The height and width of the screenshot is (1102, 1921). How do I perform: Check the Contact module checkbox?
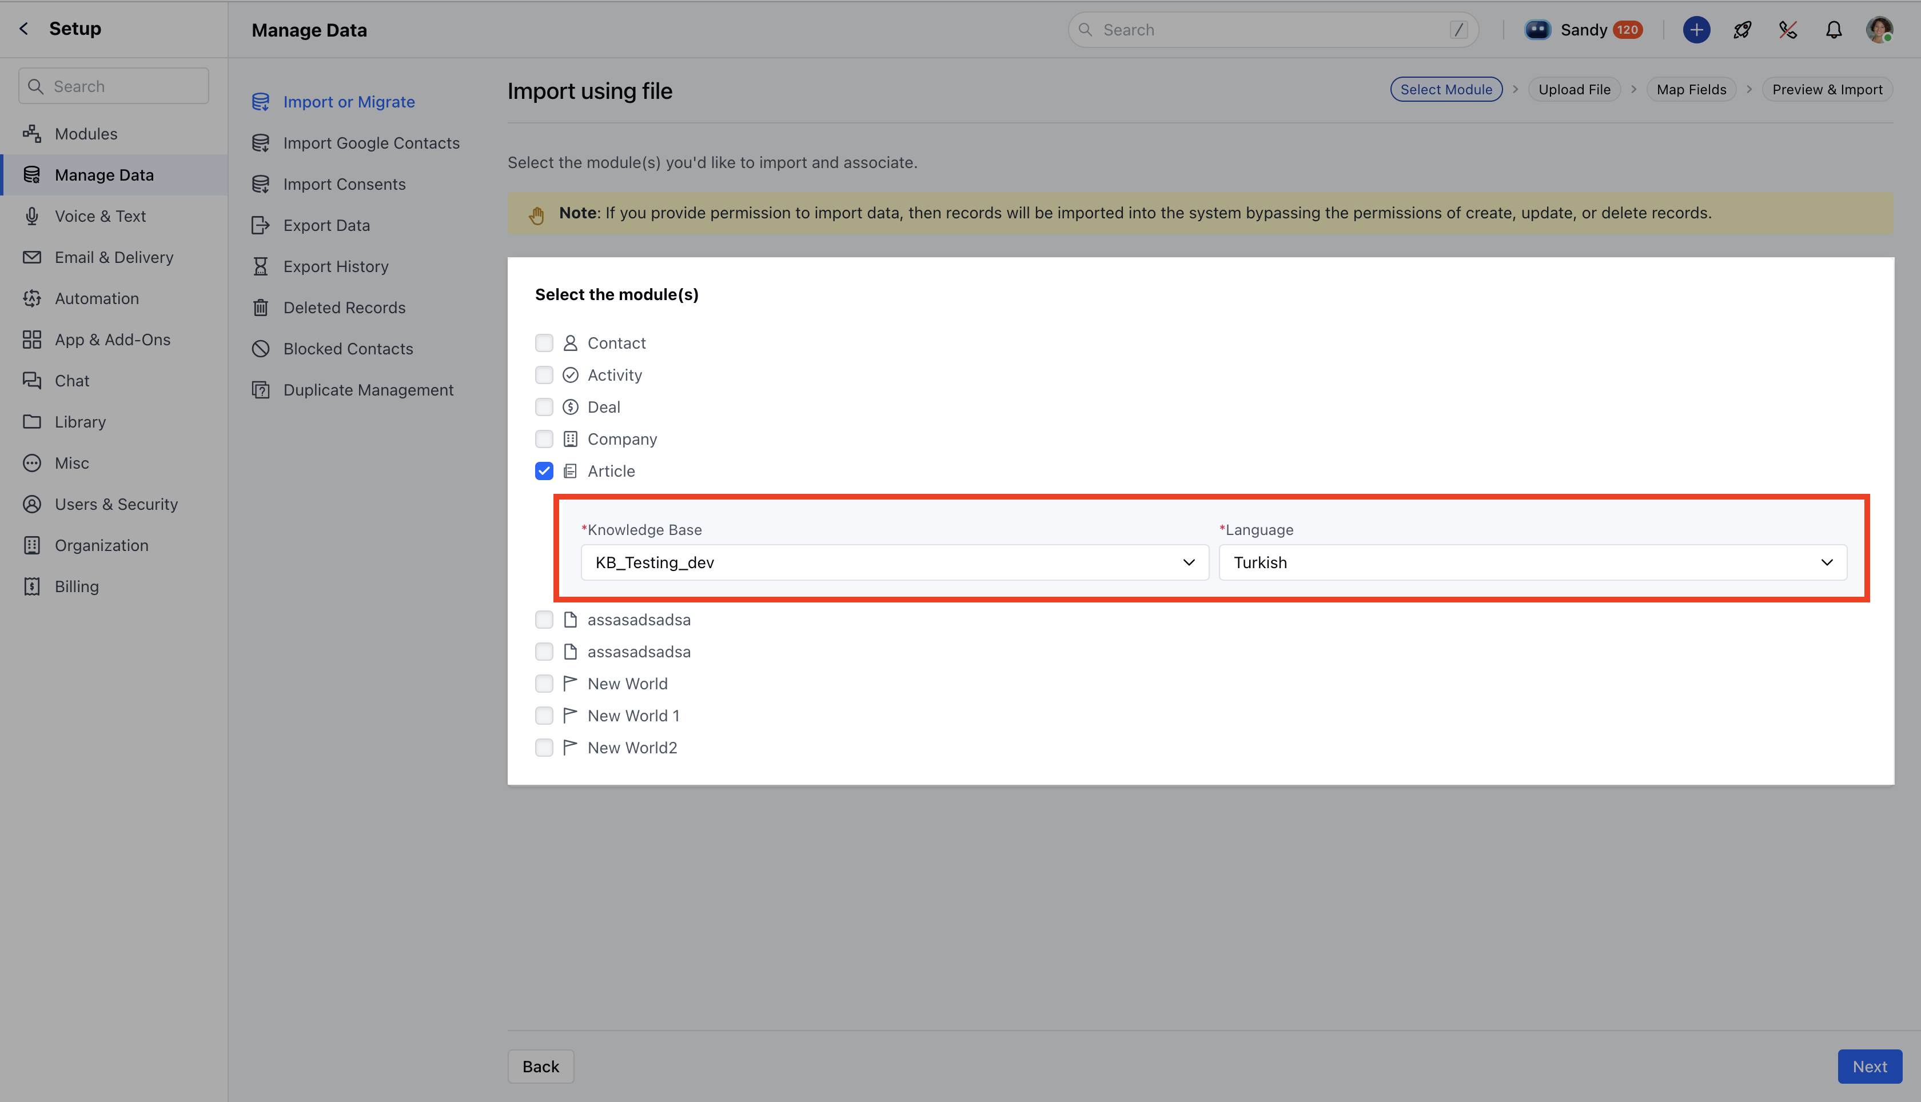point(544,343)
